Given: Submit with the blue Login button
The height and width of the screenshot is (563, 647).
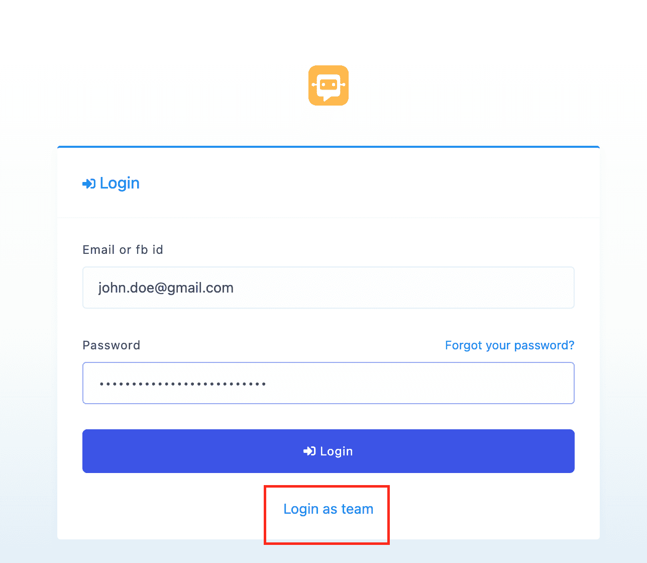Looking at the screenshot, I should coord(329,451).
